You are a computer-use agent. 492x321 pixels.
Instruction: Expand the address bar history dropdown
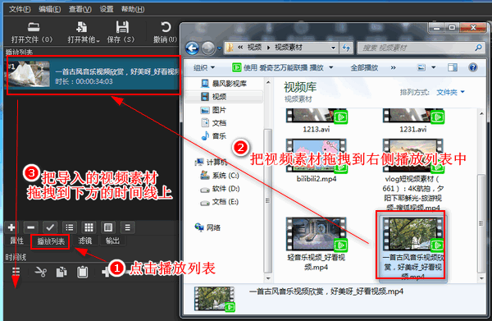coord(333,48)
